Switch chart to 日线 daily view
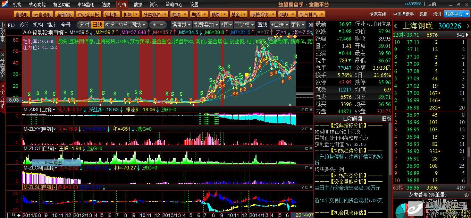 (x=97, y=25)
